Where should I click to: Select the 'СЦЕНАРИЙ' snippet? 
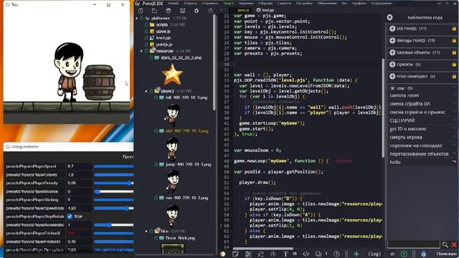(402, 120)
